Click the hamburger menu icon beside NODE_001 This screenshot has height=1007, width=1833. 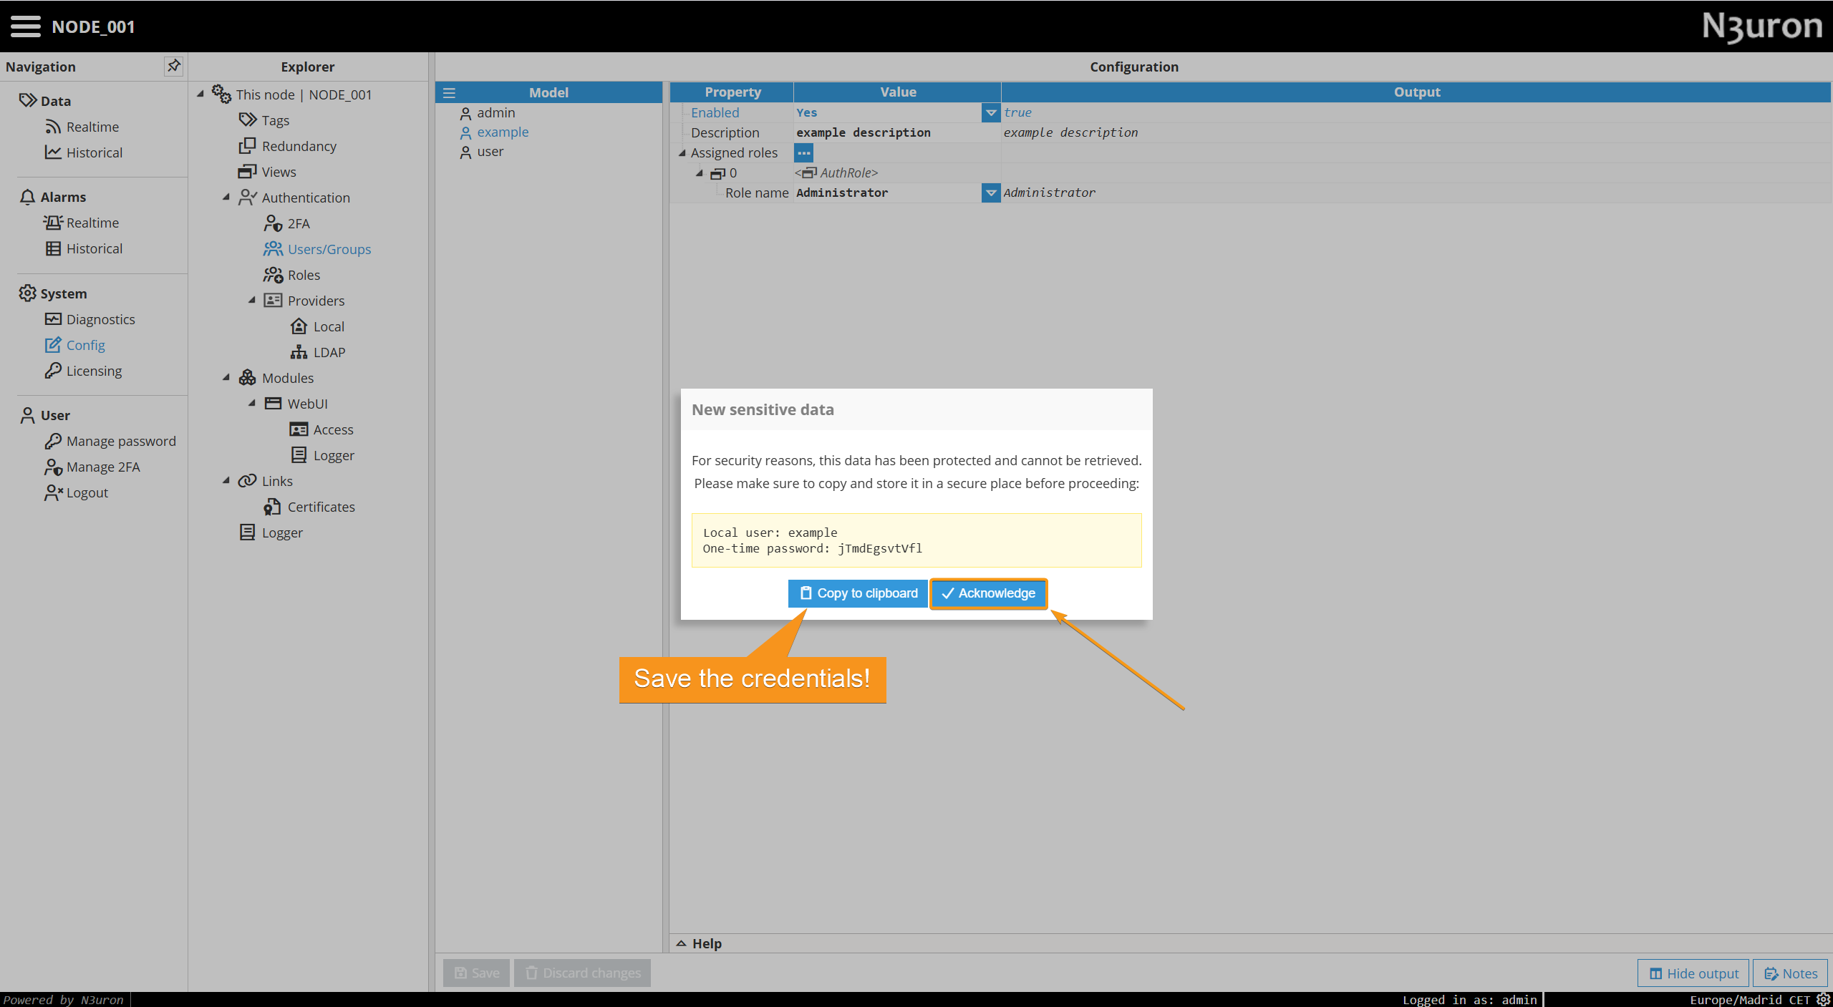click(x=26, y=26)
